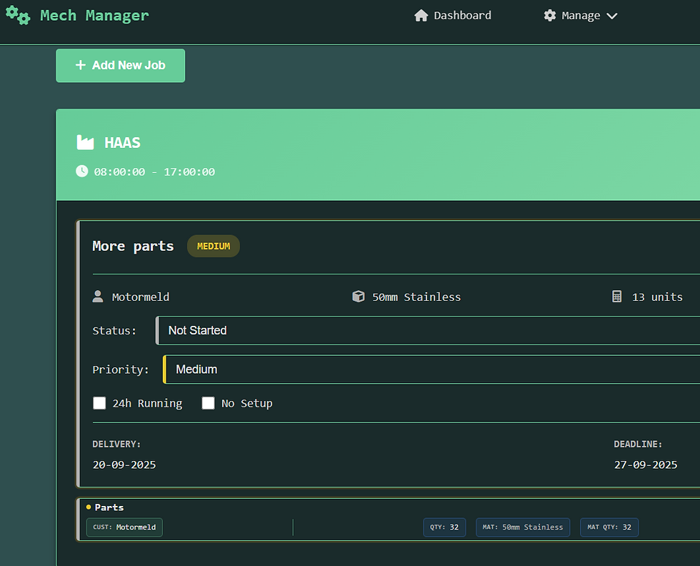Click the person icon next to Motormeld
The height and width of the screenshot is (566, 700).
click(98, 297)
